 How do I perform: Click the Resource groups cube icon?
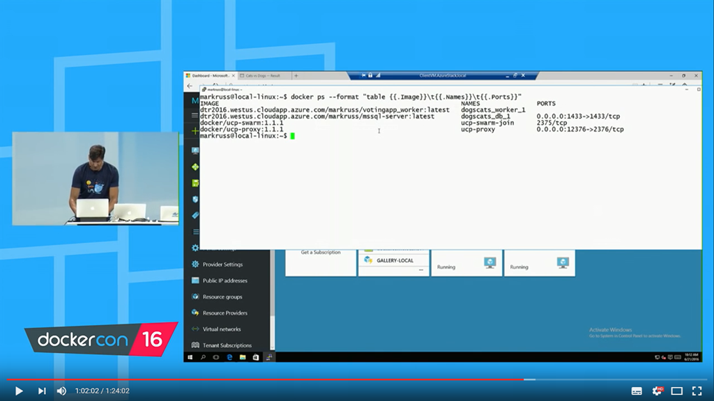pos(195,297)
